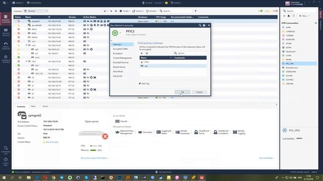323x181 pixels.
Task: Click Identity Logging blade in summary
Action: click(x=239, y=132)
